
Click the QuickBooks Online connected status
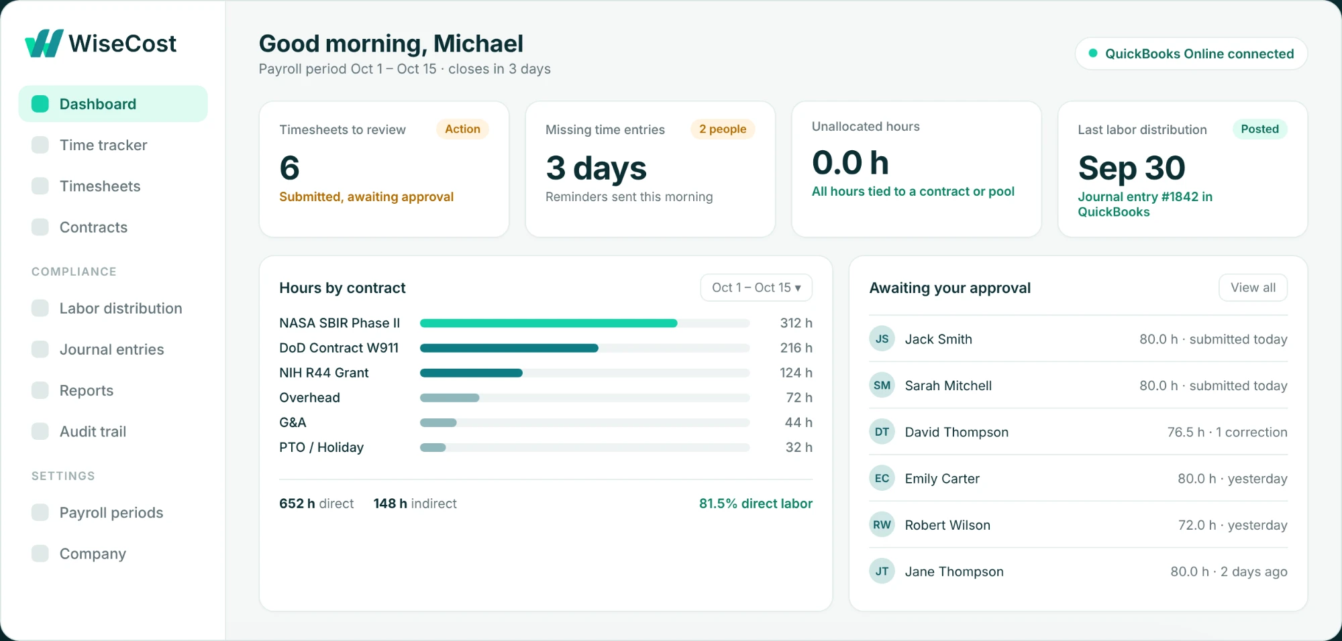pyautogui.click(x=1191, y=54)
